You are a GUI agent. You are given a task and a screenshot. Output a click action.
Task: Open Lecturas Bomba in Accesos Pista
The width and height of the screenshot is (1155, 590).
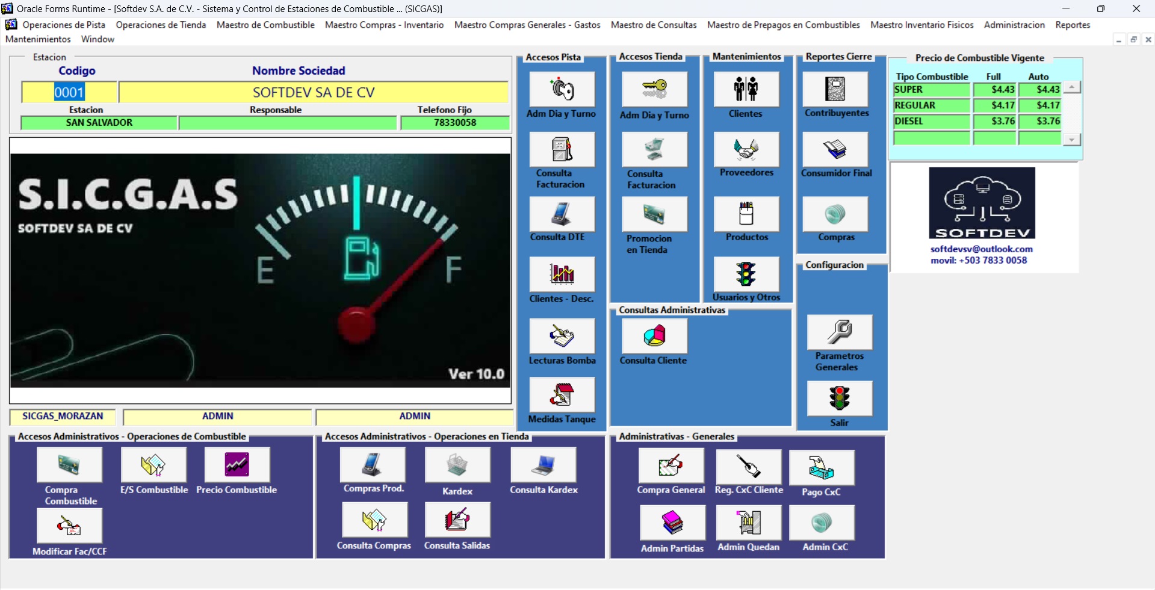click(562, 337)
